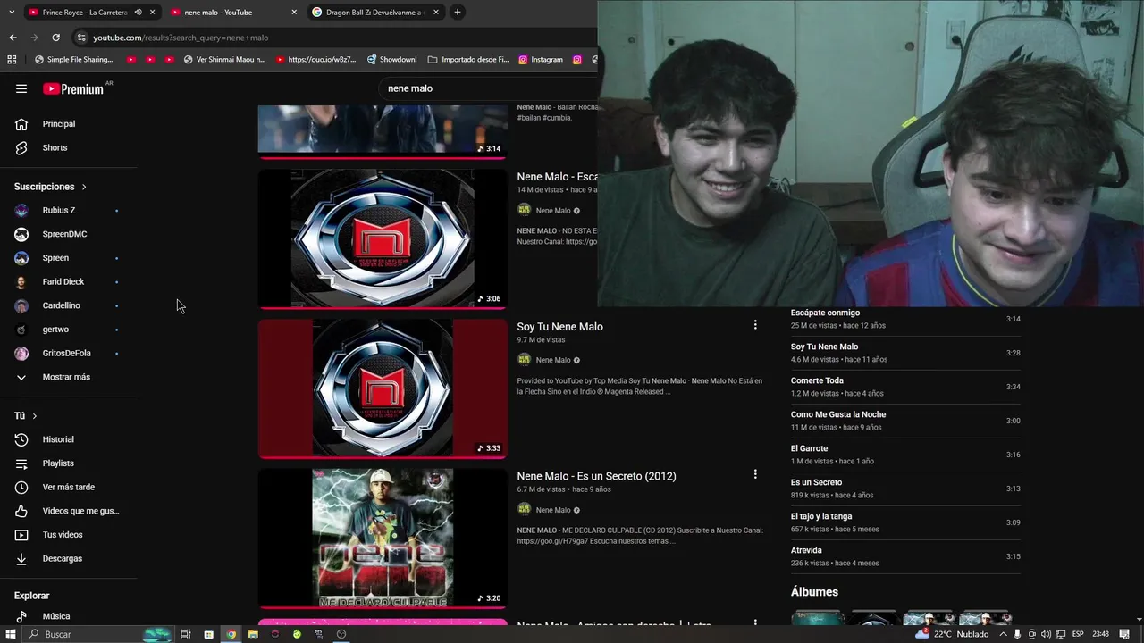Open the Nene Malo - Es un Secreto (2012) title
1144x643 pixels.
tap(596, 476)
